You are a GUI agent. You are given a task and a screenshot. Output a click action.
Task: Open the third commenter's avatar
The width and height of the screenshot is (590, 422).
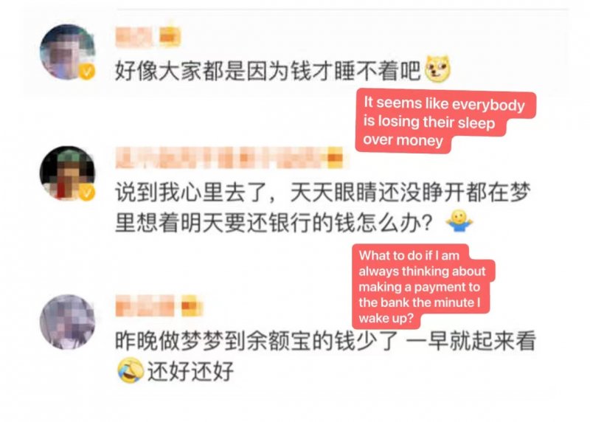(x=67, y=322)
